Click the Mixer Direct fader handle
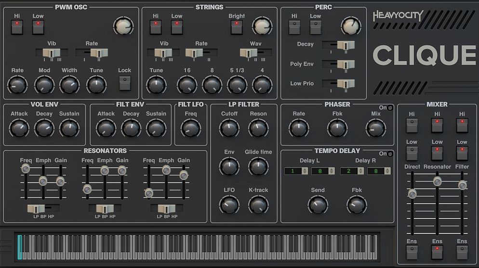 [x=412, y=193]
